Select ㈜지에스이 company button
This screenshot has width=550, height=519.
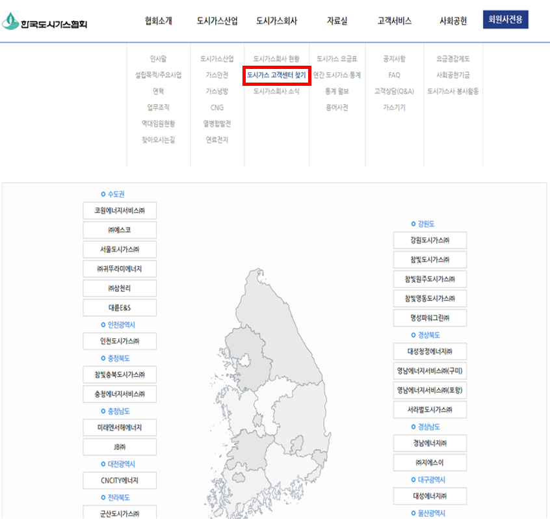[x=430, y=463]
